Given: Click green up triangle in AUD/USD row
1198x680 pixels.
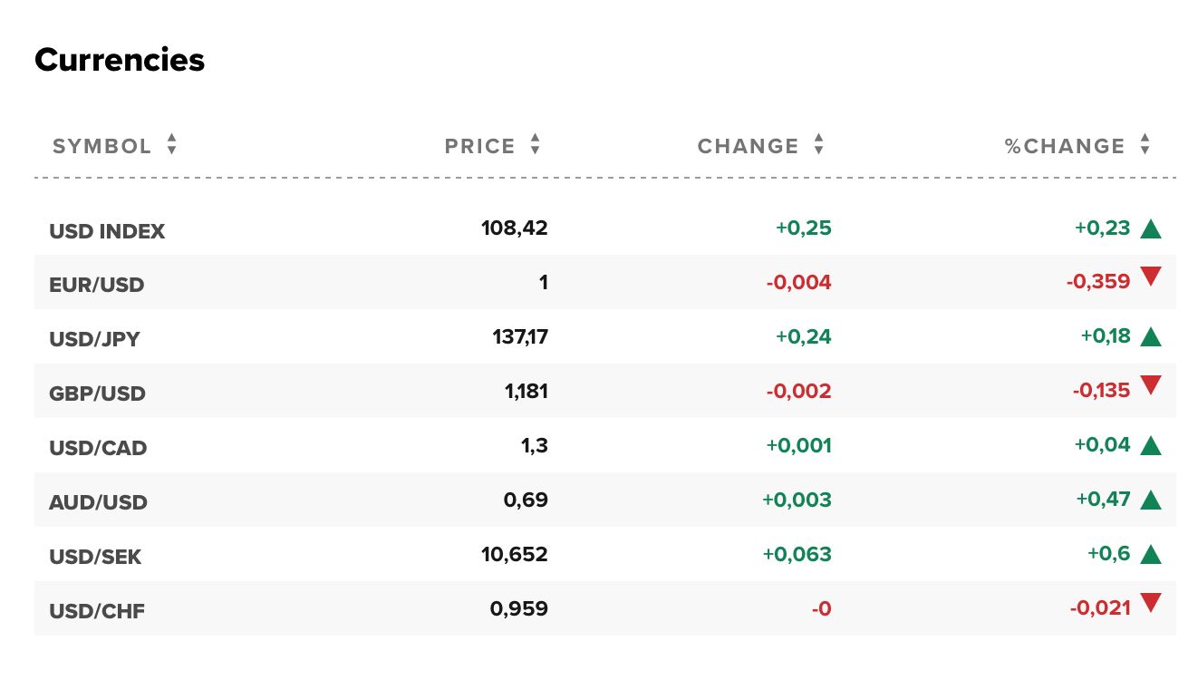Looking at the screenshot, I should [1151, 500].
